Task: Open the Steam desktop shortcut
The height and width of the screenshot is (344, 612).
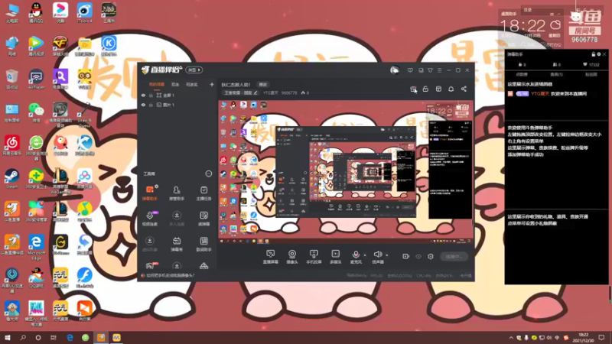Action: (x=11, y=179)
